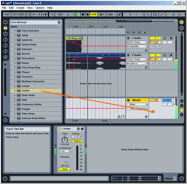Viewport: 187px width, 184px height.
Task: Click the Limiter device power button
Action: tap(60, 129)
